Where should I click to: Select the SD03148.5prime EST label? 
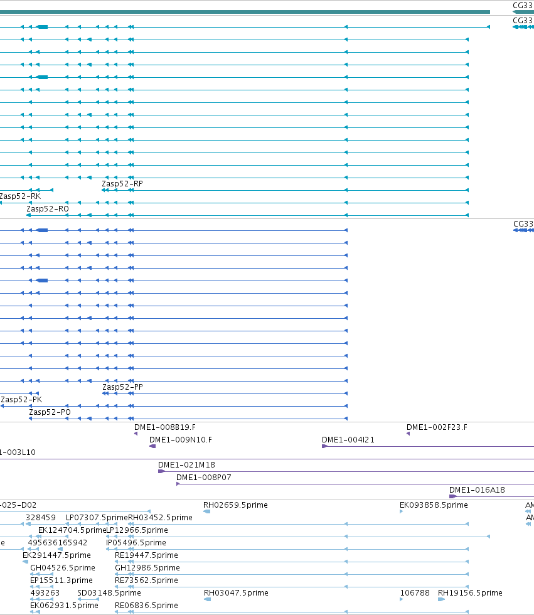(x=109, y=592)
